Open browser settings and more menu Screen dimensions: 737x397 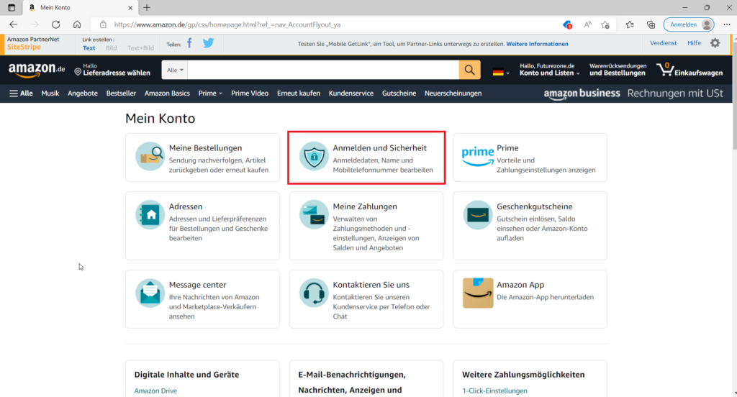727,24
